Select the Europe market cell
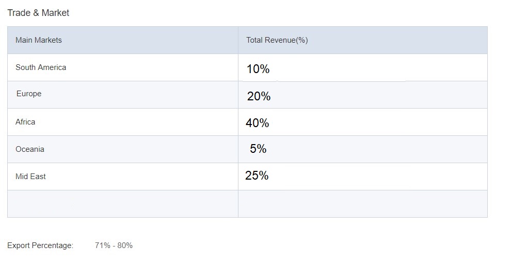The height and width of the screenshot is (264, 512). click(29, 94)
